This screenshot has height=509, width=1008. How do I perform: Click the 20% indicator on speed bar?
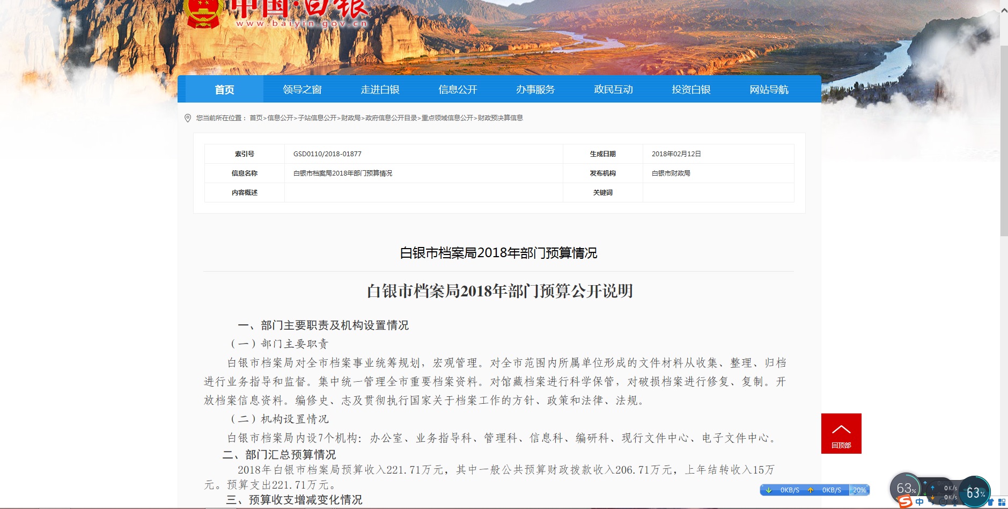pos(859,490)
